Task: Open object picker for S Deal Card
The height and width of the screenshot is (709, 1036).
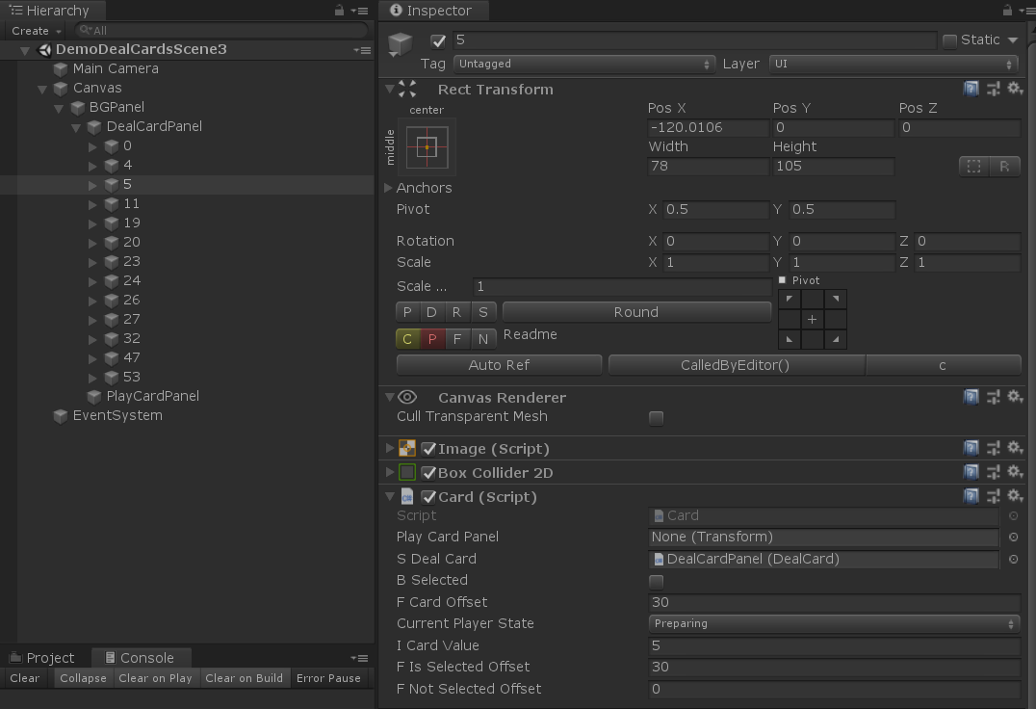Action: 1011,559
